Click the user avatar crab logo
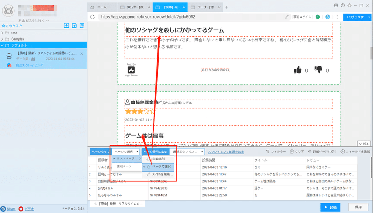Screen dimensions: 373x213 [x=8, y=10]
